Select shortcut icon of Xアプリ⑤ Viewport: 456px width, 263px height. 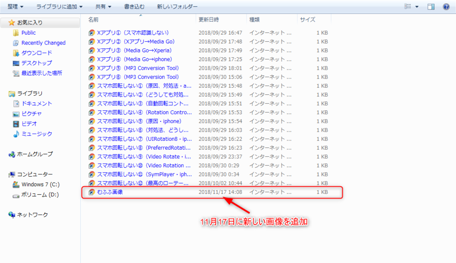click(x=92, y=68)
